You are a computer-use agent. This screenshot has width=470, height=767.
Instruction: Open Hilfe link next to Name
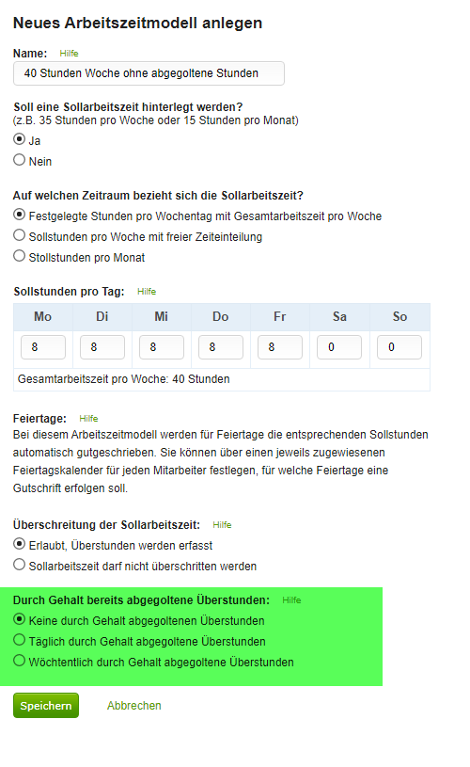point(69,54)
